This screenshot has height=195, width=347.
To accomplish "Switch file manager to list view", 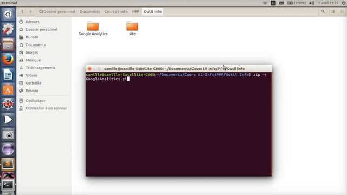I will 333,11.
